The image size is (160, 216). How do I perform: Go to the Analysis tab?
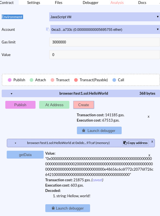[x=117, y=3]
